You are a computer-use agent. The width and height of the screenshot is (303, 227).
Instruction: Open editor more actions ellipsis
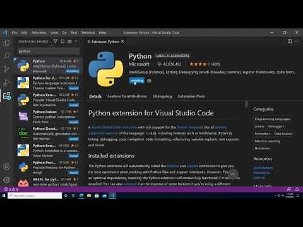coord(297,42)
